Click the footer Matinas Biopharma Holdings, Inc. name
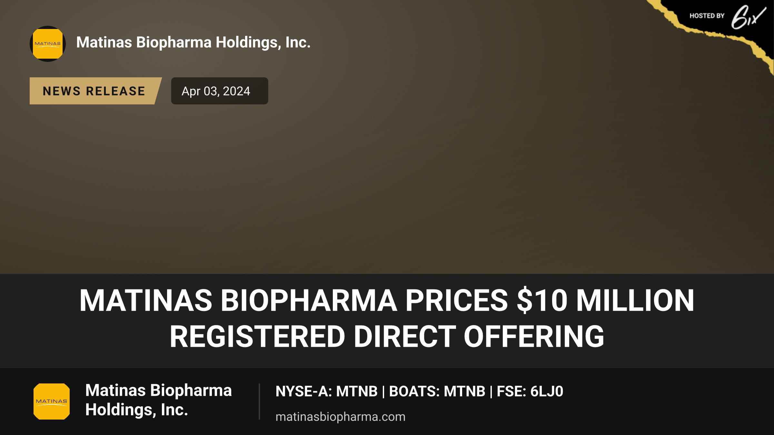This screenshot has height=435, width=774. pyautogui.click(x=158, y=400)
